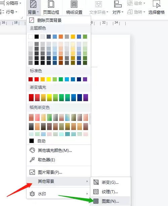Viewport: 168px width, 206px height.
Task: Click the page setup dialog launcher corner icon
Action: (22, 17)
